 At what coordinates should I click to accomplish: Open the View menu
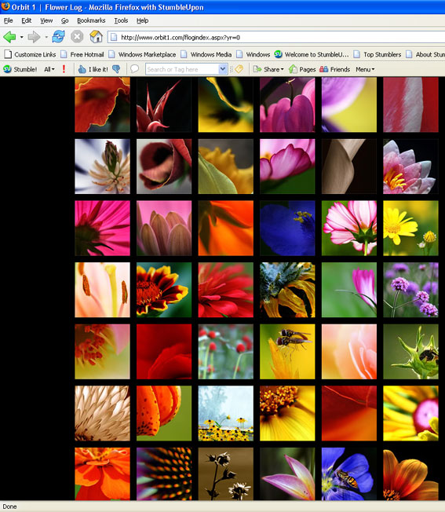[x=46, y=20]
